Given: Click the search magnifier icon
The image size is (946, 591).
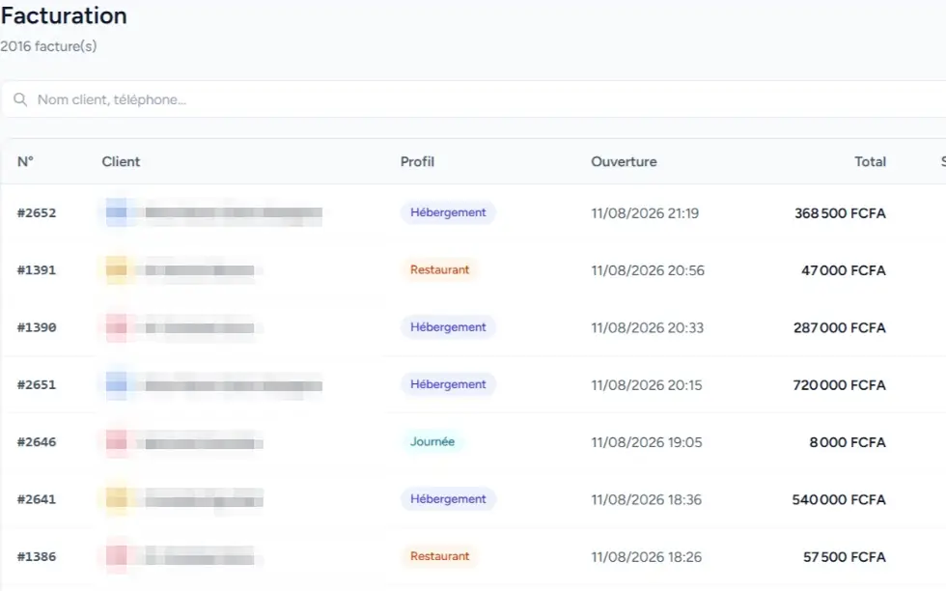Looking at the screenshot, I should pos(20,99).
